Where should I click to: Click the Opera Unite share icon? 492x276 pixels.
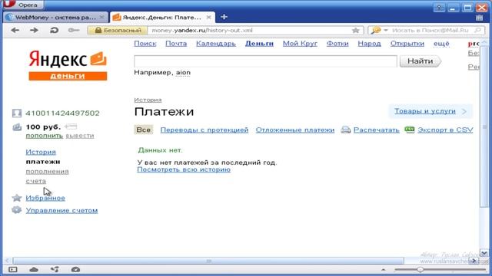click(55, 269)
